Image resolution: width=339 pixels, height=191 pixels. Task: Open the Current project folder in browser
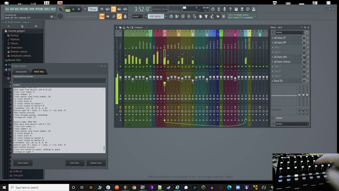pos(16,31)
